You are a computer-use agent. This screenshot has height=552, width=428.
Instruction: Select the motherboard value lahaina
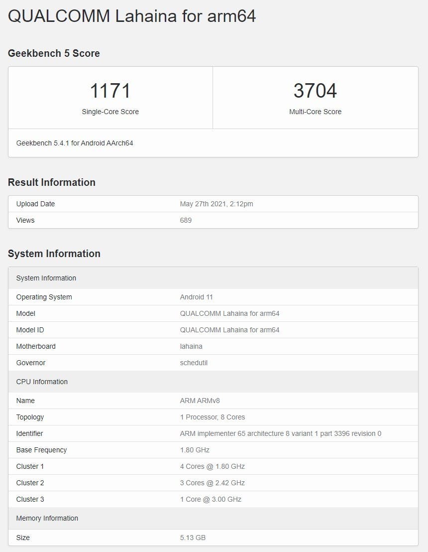coord(191,346)
